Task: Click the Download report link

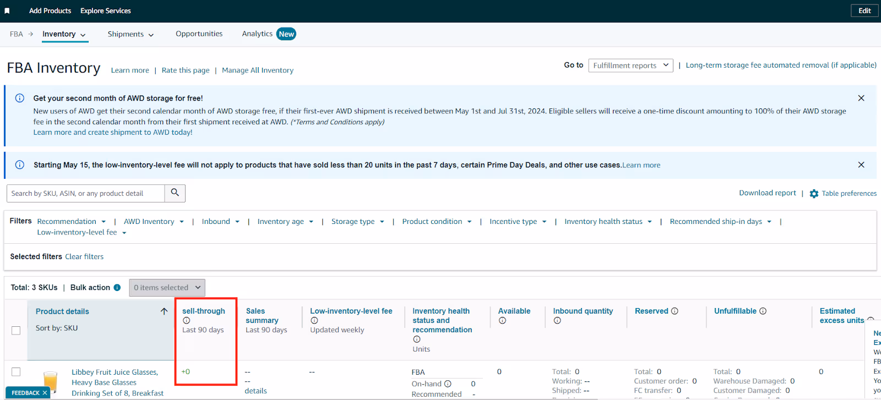Action: pyautogui.click(x=768, y=193)
